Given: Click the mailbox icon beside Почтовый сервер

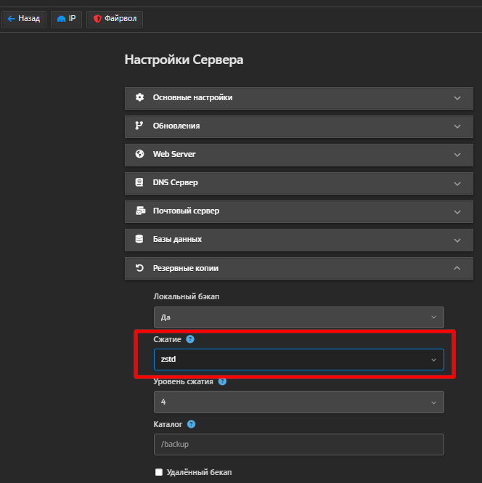Looking at the screenshot, I should pyautogui.click(x=139, y=211).
